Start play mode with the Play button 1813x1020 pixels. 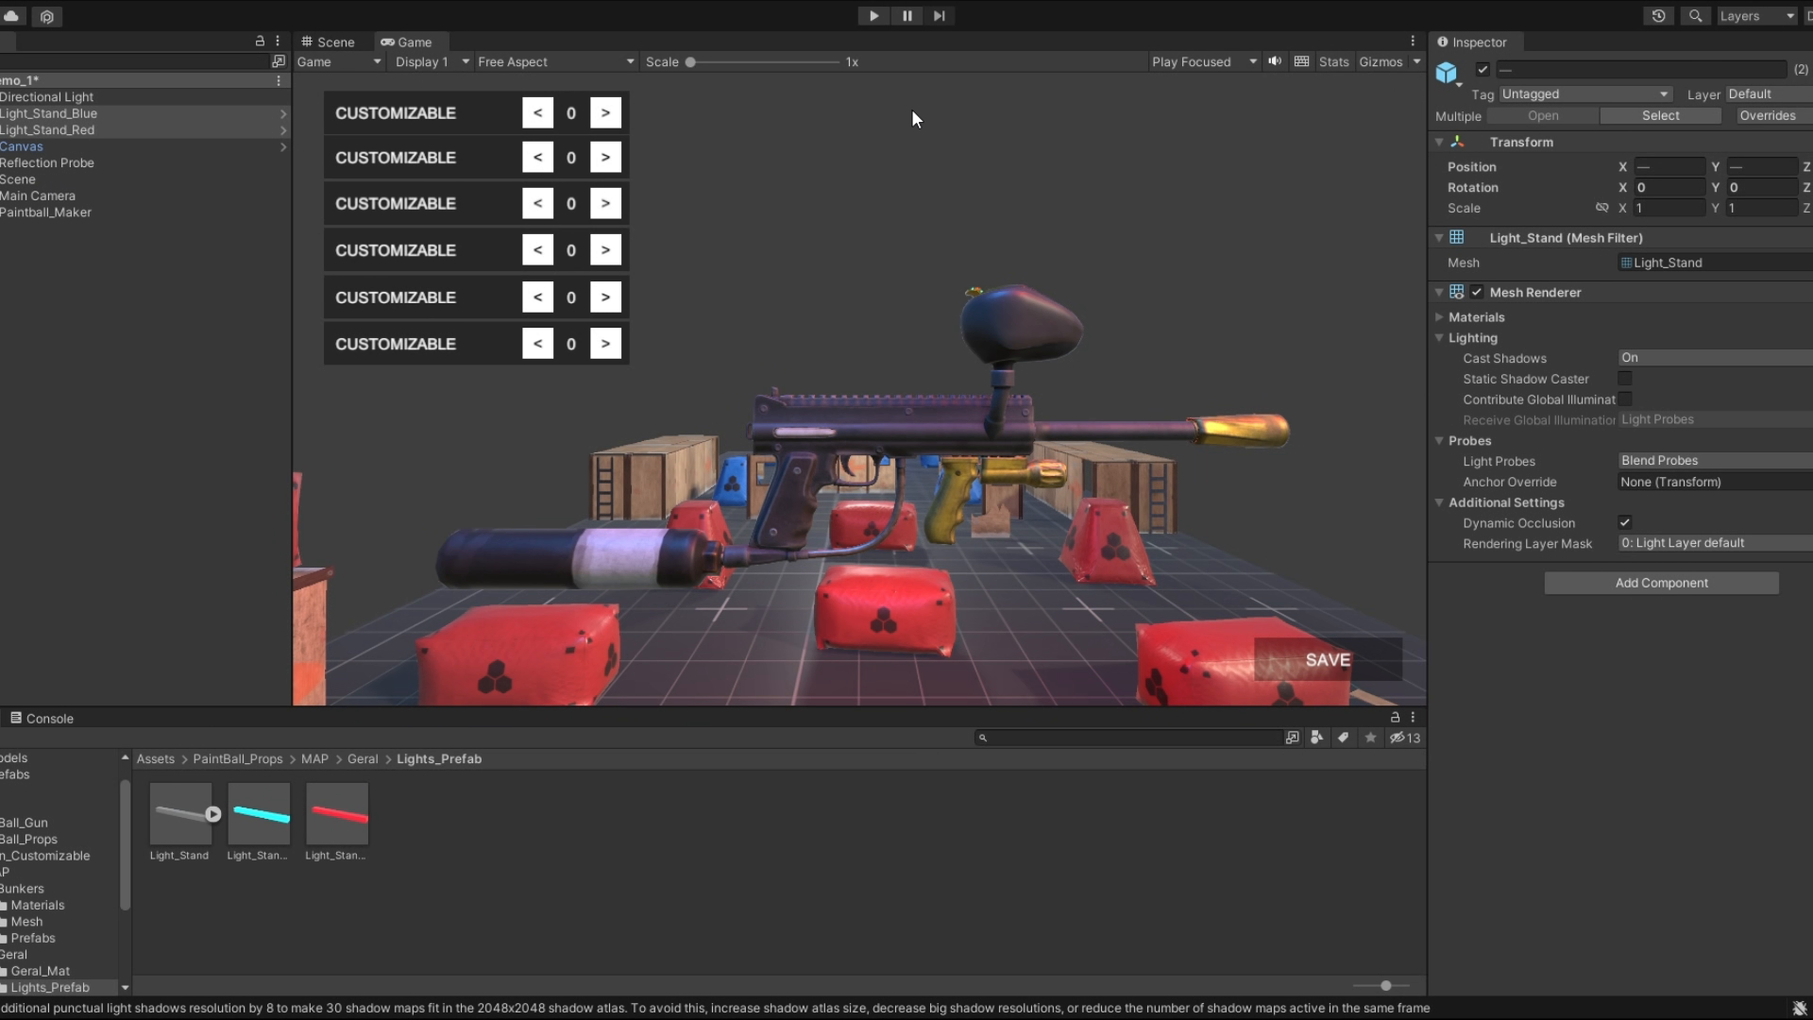tap(873, 16)
